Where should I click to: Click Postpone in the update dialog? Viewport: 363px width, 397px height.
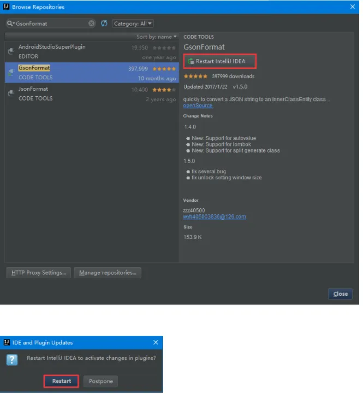click(100, 381)
